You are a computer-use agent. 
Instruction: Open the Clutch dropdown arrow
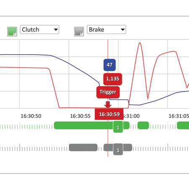coord(56,29)
